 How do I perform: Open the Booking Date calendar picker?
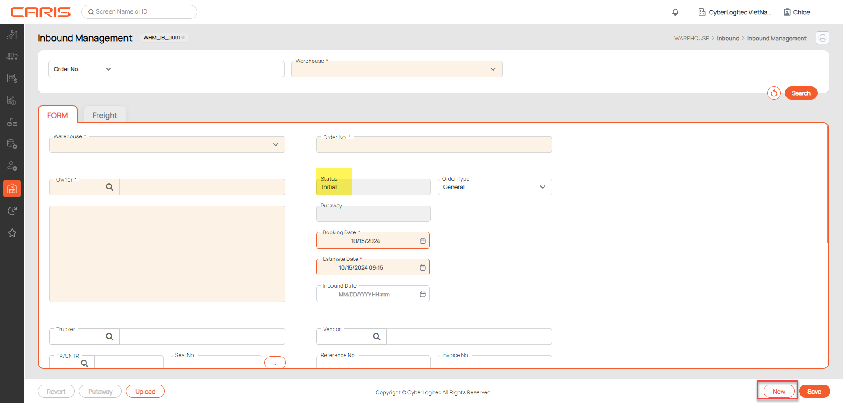click(422, 241)
